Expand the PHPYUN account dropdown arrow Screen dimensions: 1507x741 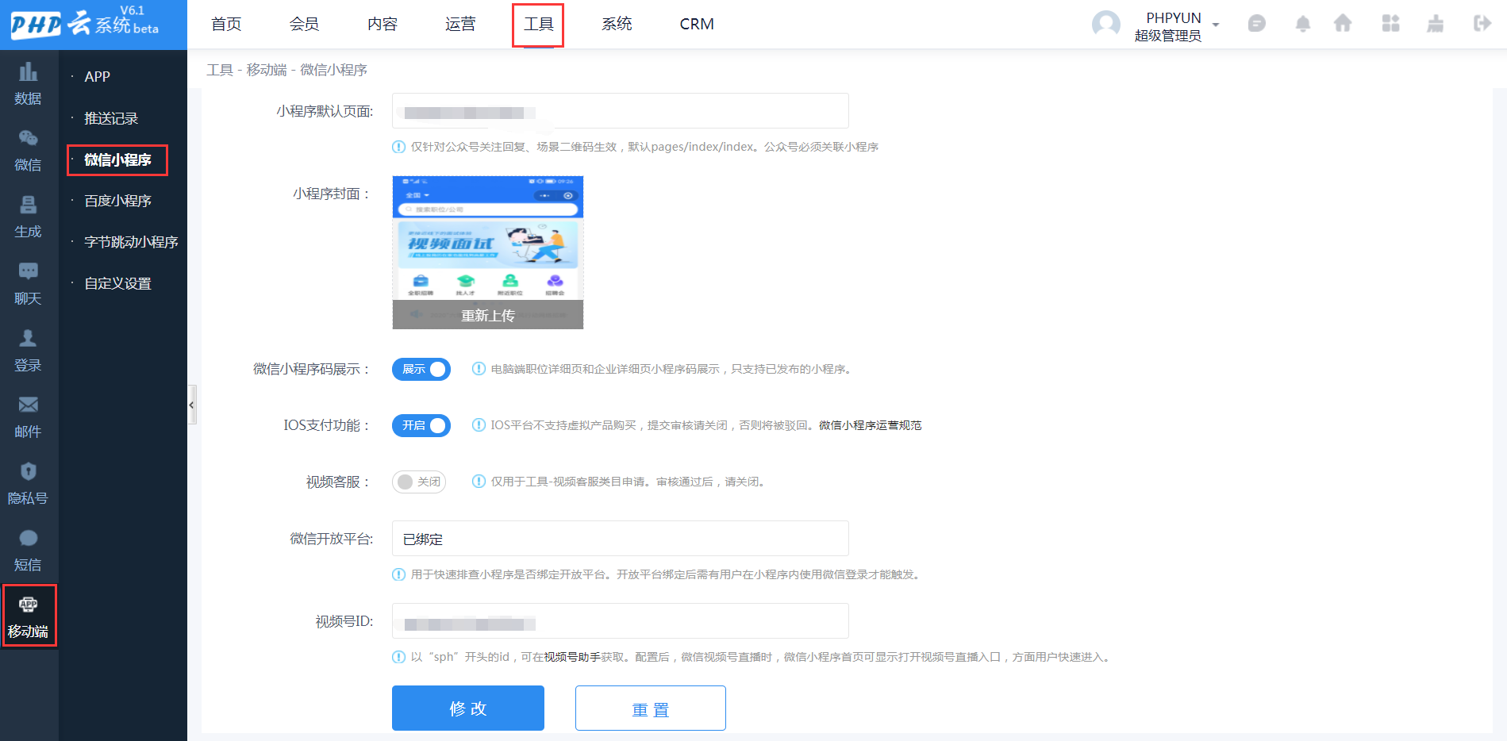[x=1216, y=25]
